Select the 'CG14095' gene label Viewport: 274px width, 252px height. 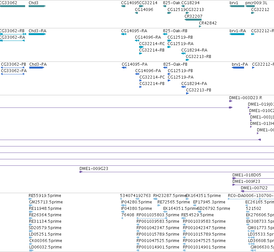tap(130, 3)
